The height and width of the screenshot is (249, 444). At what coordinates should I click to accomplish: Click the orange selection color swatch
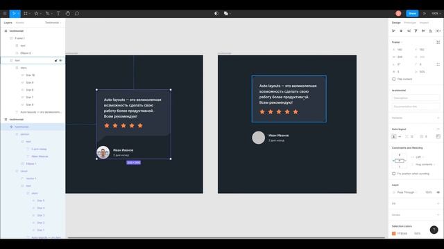tap(393, 234)
